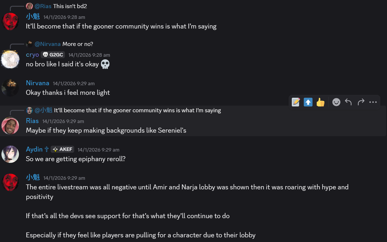Open cryo's profile avatar
The image size is (387, 242).
(10, 60)
